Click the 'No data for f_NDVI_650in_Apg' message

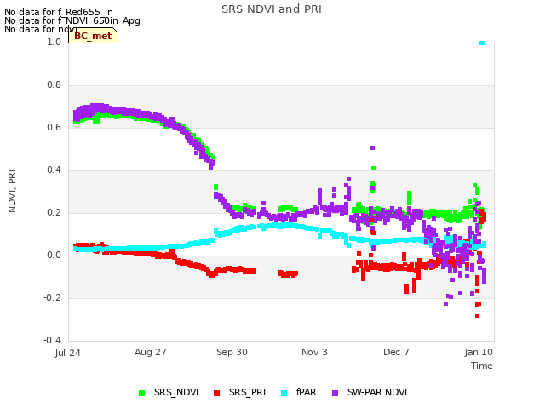coord(72,20)
